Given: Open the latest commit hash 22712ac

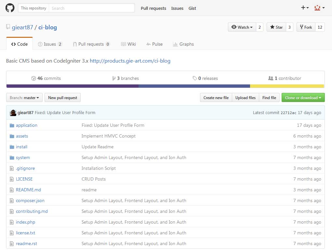Looking at the screenshot, I should pos(288,113).
